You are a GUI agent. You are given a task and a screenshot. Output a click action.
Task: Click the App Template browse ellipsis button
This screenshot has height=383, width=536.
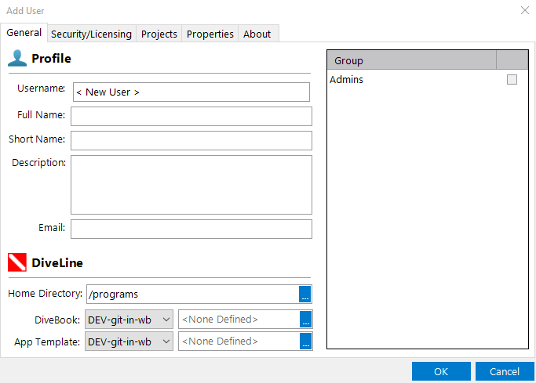[306, 341]
